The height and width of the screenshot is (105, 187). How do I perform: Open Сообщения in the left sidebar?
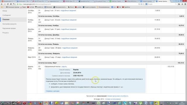point(6,15)
